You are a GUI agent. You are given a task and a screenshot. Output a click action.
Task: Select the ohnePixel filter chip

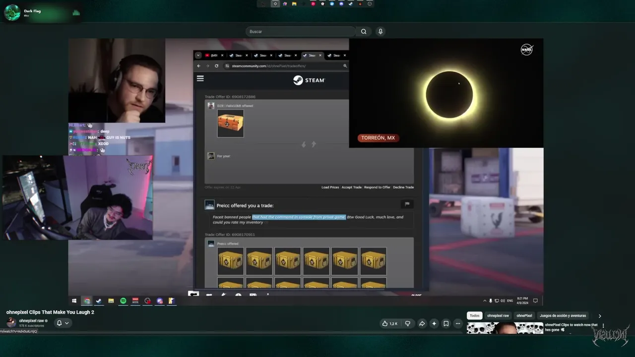524,316
